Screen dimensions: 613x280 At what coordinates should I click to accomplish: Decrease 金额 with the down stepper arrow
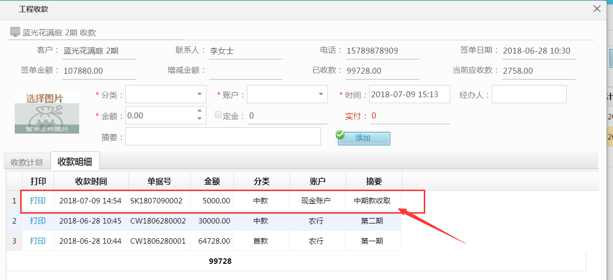[200, 119]
